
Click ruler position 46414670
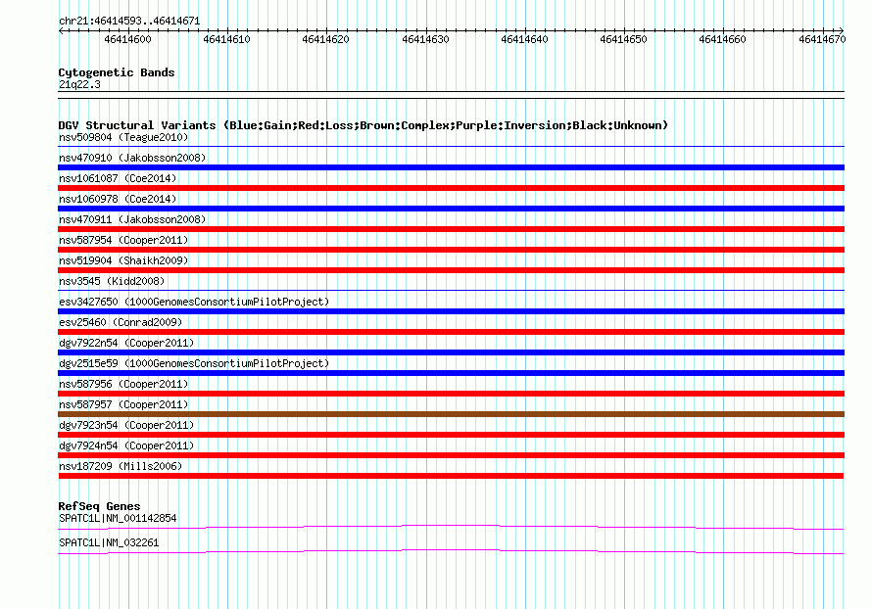tap(822, 39)
